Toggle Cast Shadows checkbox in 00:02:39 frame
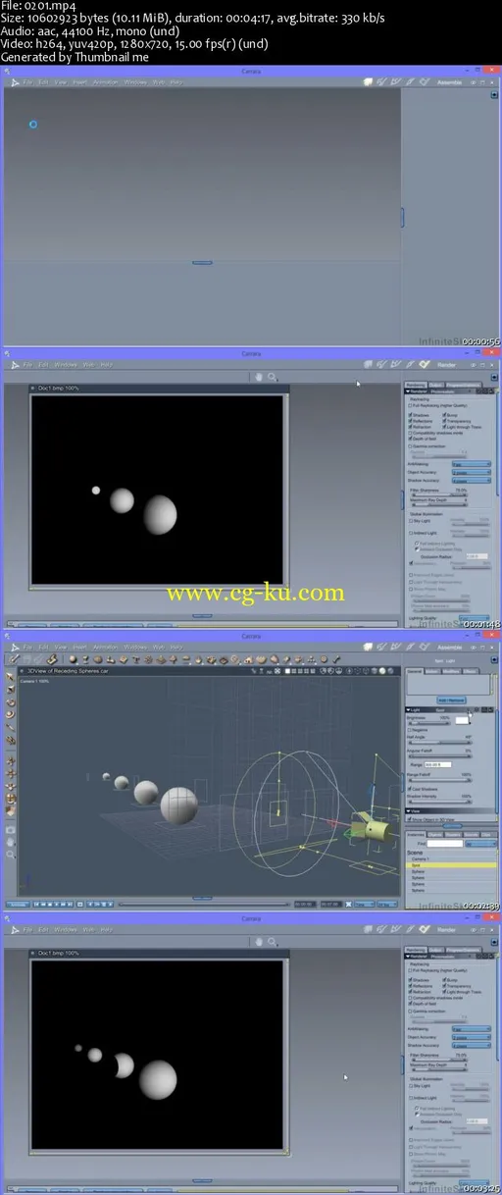This screenshot has height=1195, width=502. coord(409,789)
